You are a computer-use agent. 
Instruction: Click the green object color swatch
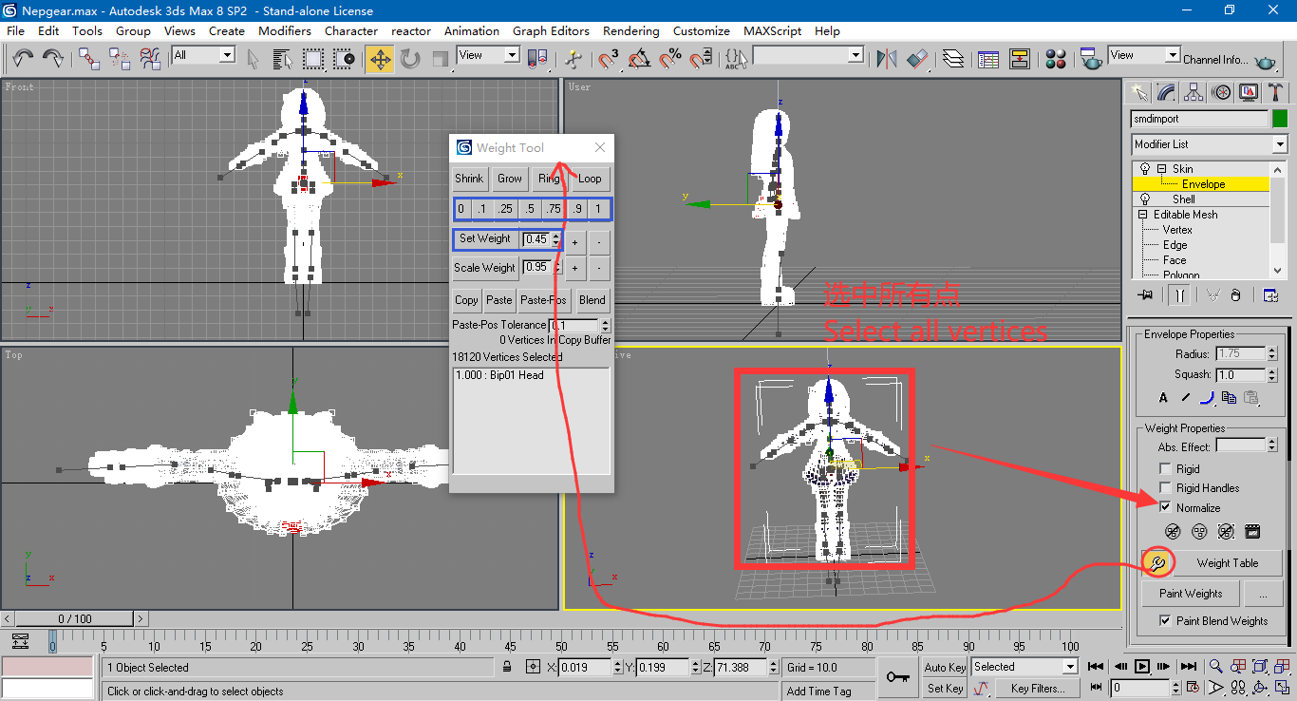[x=1280, y=120]
